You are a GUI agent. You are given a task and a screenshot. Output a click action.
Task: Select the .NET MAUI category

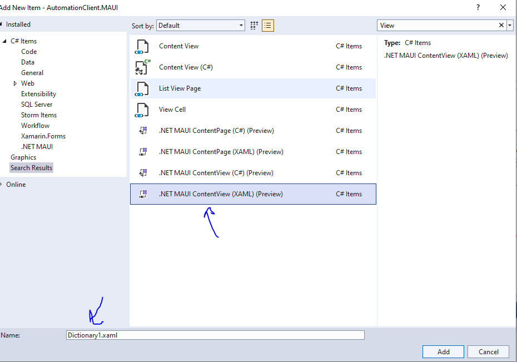[x=37, y=147]
